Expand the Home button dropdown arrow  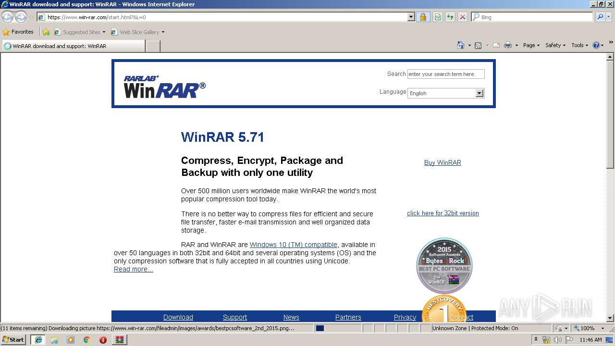[469, 46]
